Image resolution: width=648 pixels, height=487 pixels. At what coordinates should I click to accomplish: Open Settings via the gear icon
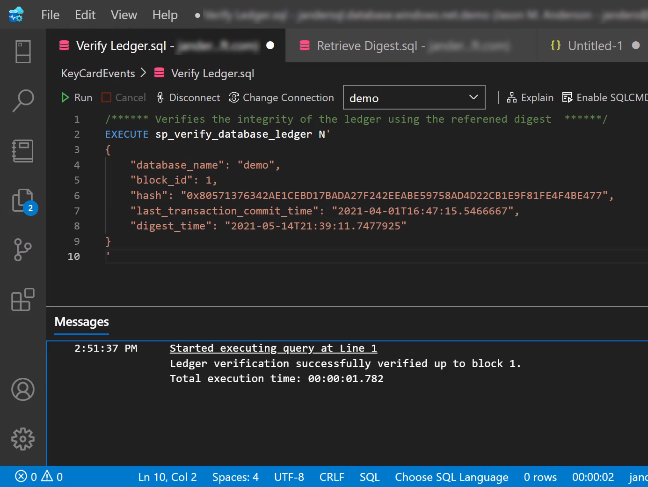[x=22, y=439]
